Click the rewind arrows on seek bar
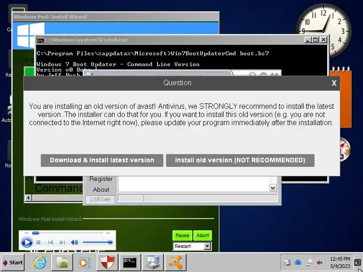The height and width of the screenshot is (272, 363). (x=26, y=233)
